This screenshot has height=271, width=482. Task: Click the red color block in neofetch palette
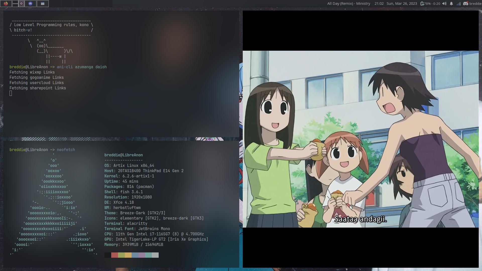(114, 255)
